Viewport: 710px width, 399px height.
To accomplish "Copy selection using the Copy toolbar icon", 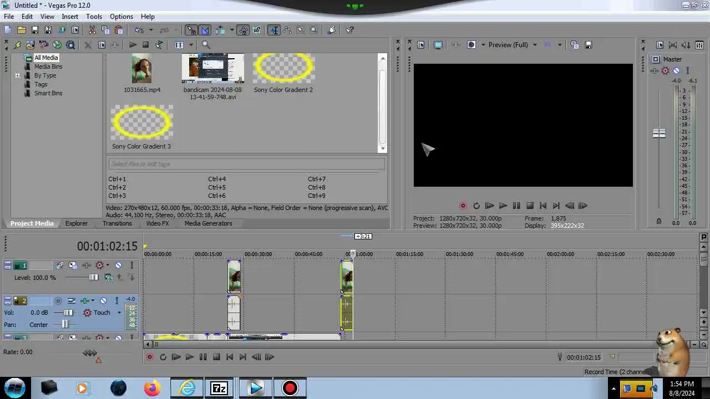I will pyautogui.click(x=105, y=30).
